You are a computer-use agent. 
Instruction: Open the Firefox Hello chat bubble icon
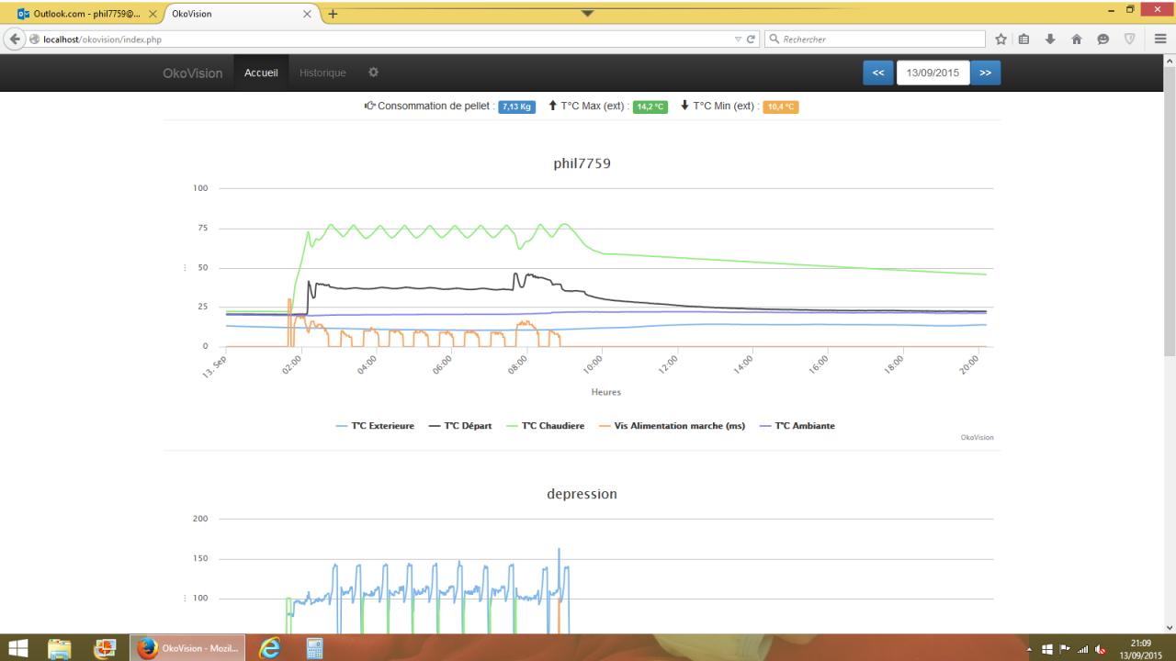(1102, 39)
